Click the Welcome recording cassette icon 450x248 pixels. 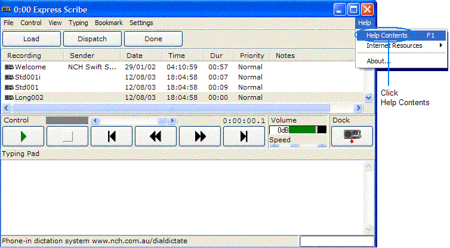[x=9, y=67]
